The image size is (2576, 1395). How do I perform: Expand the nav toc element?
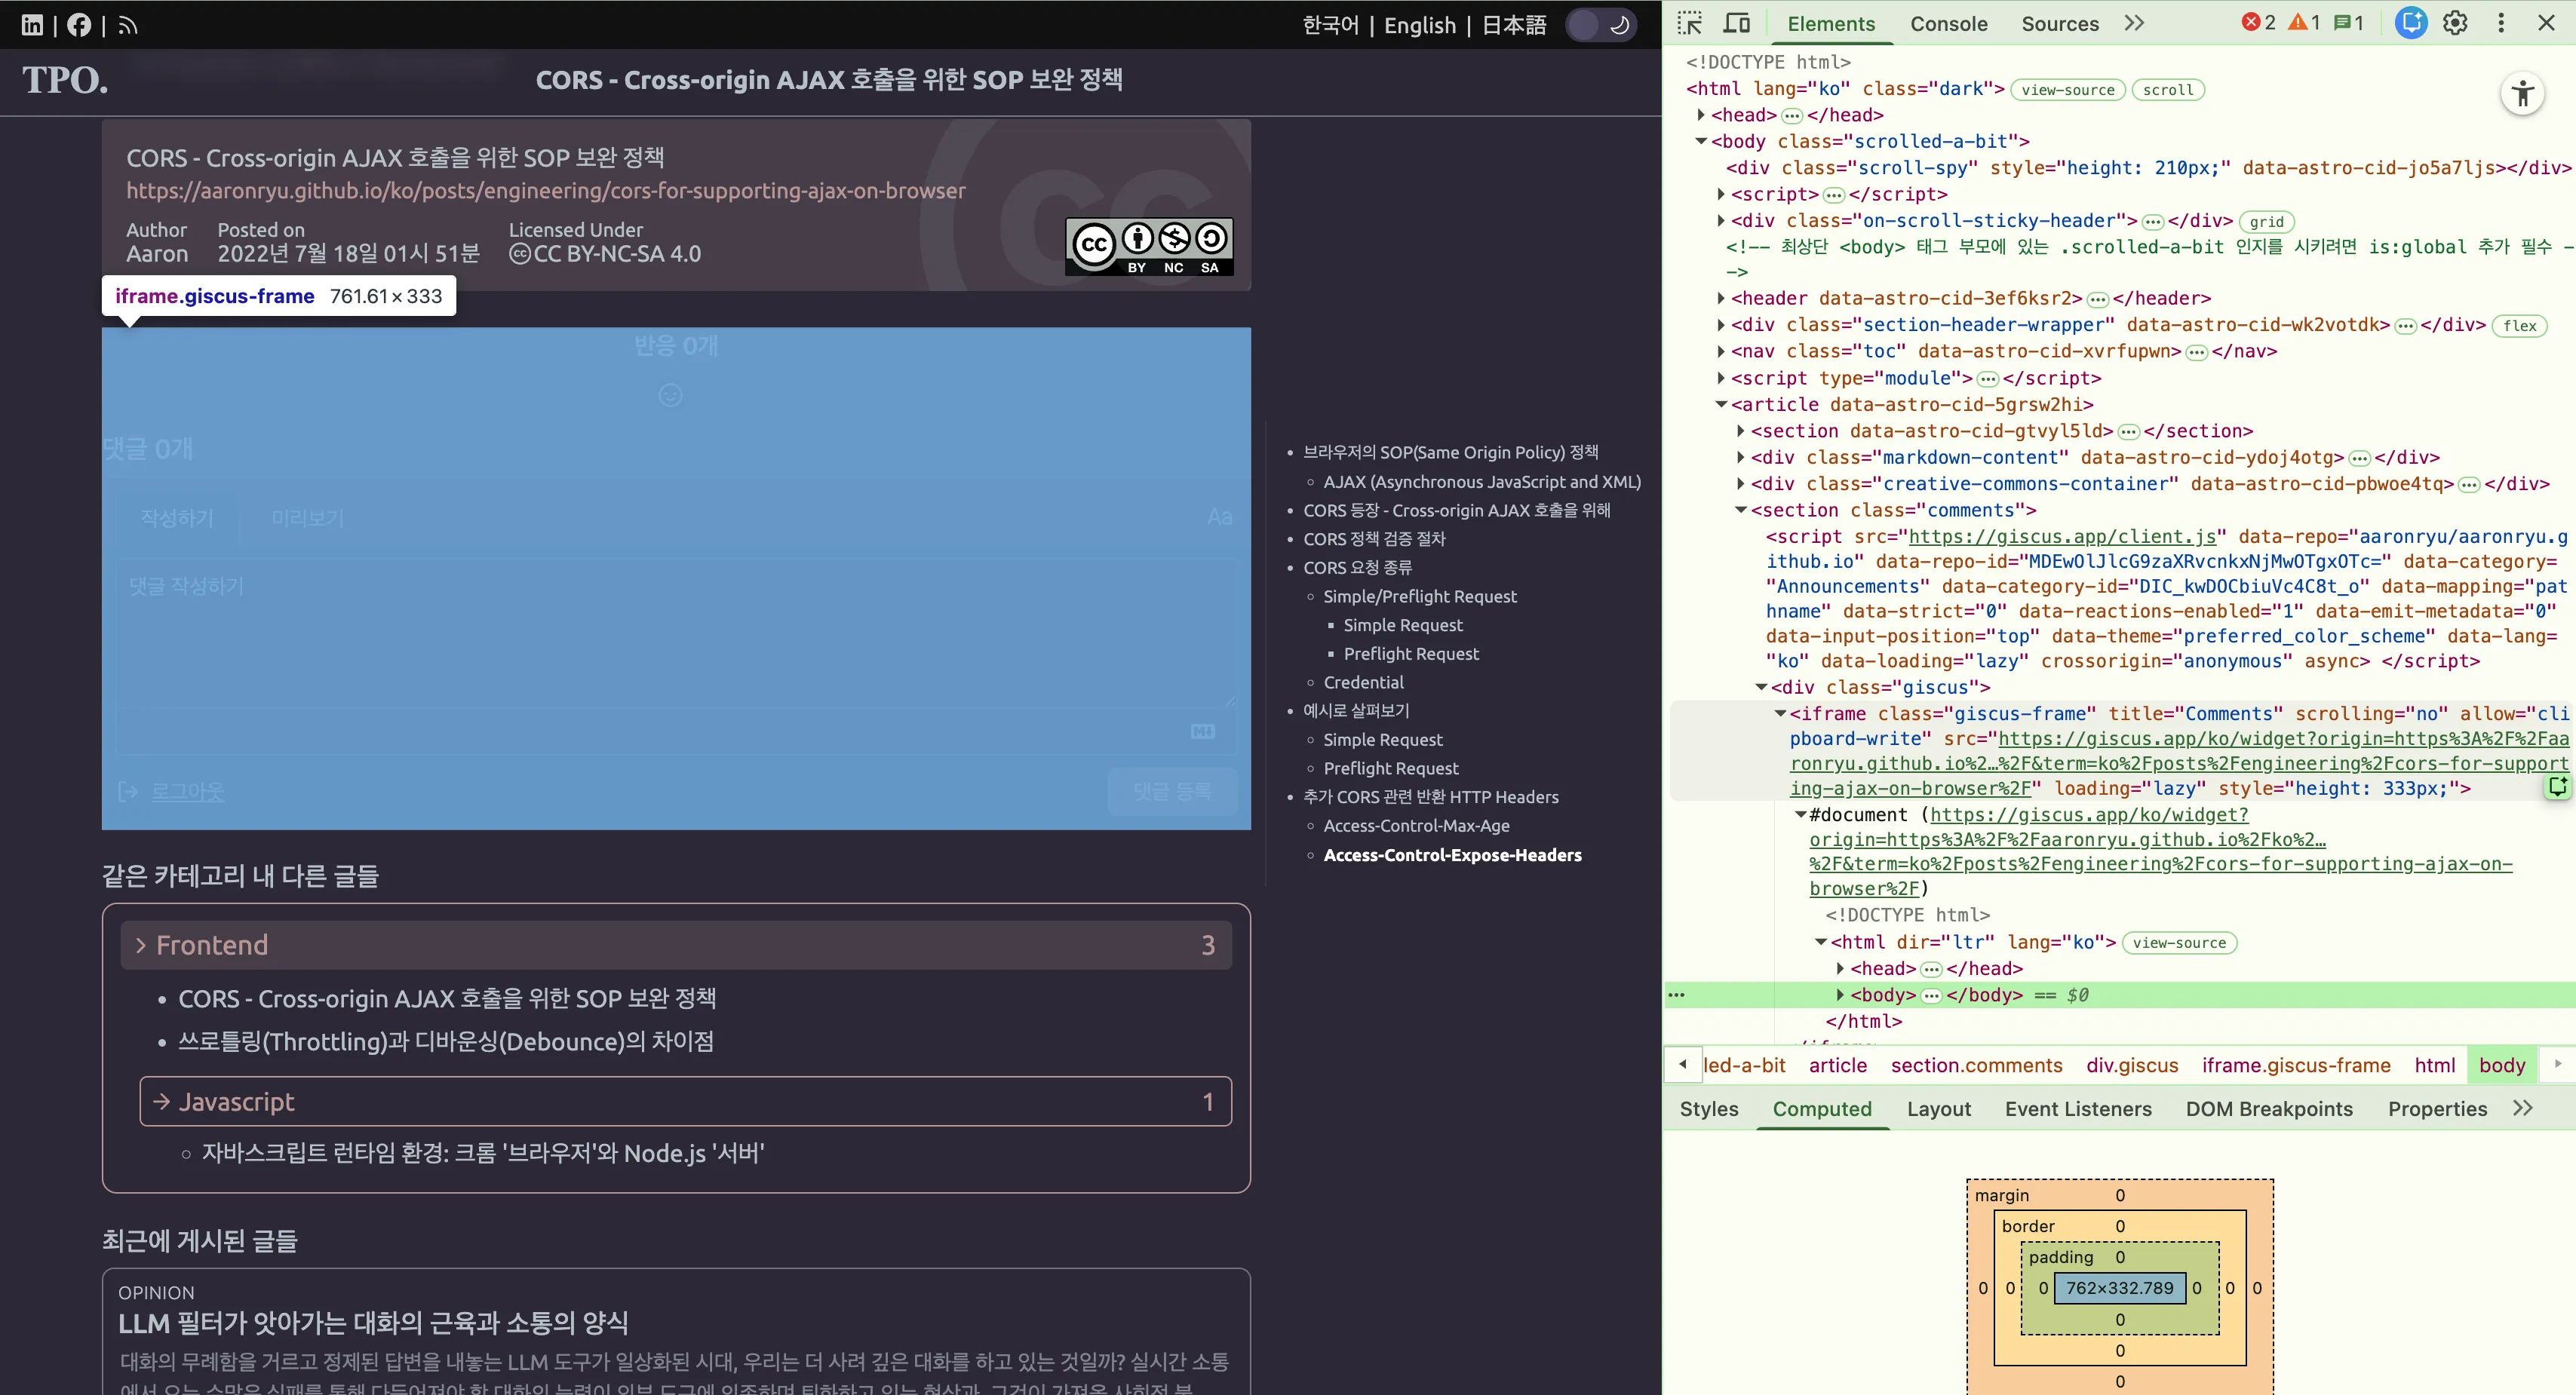coord(1721,351)
